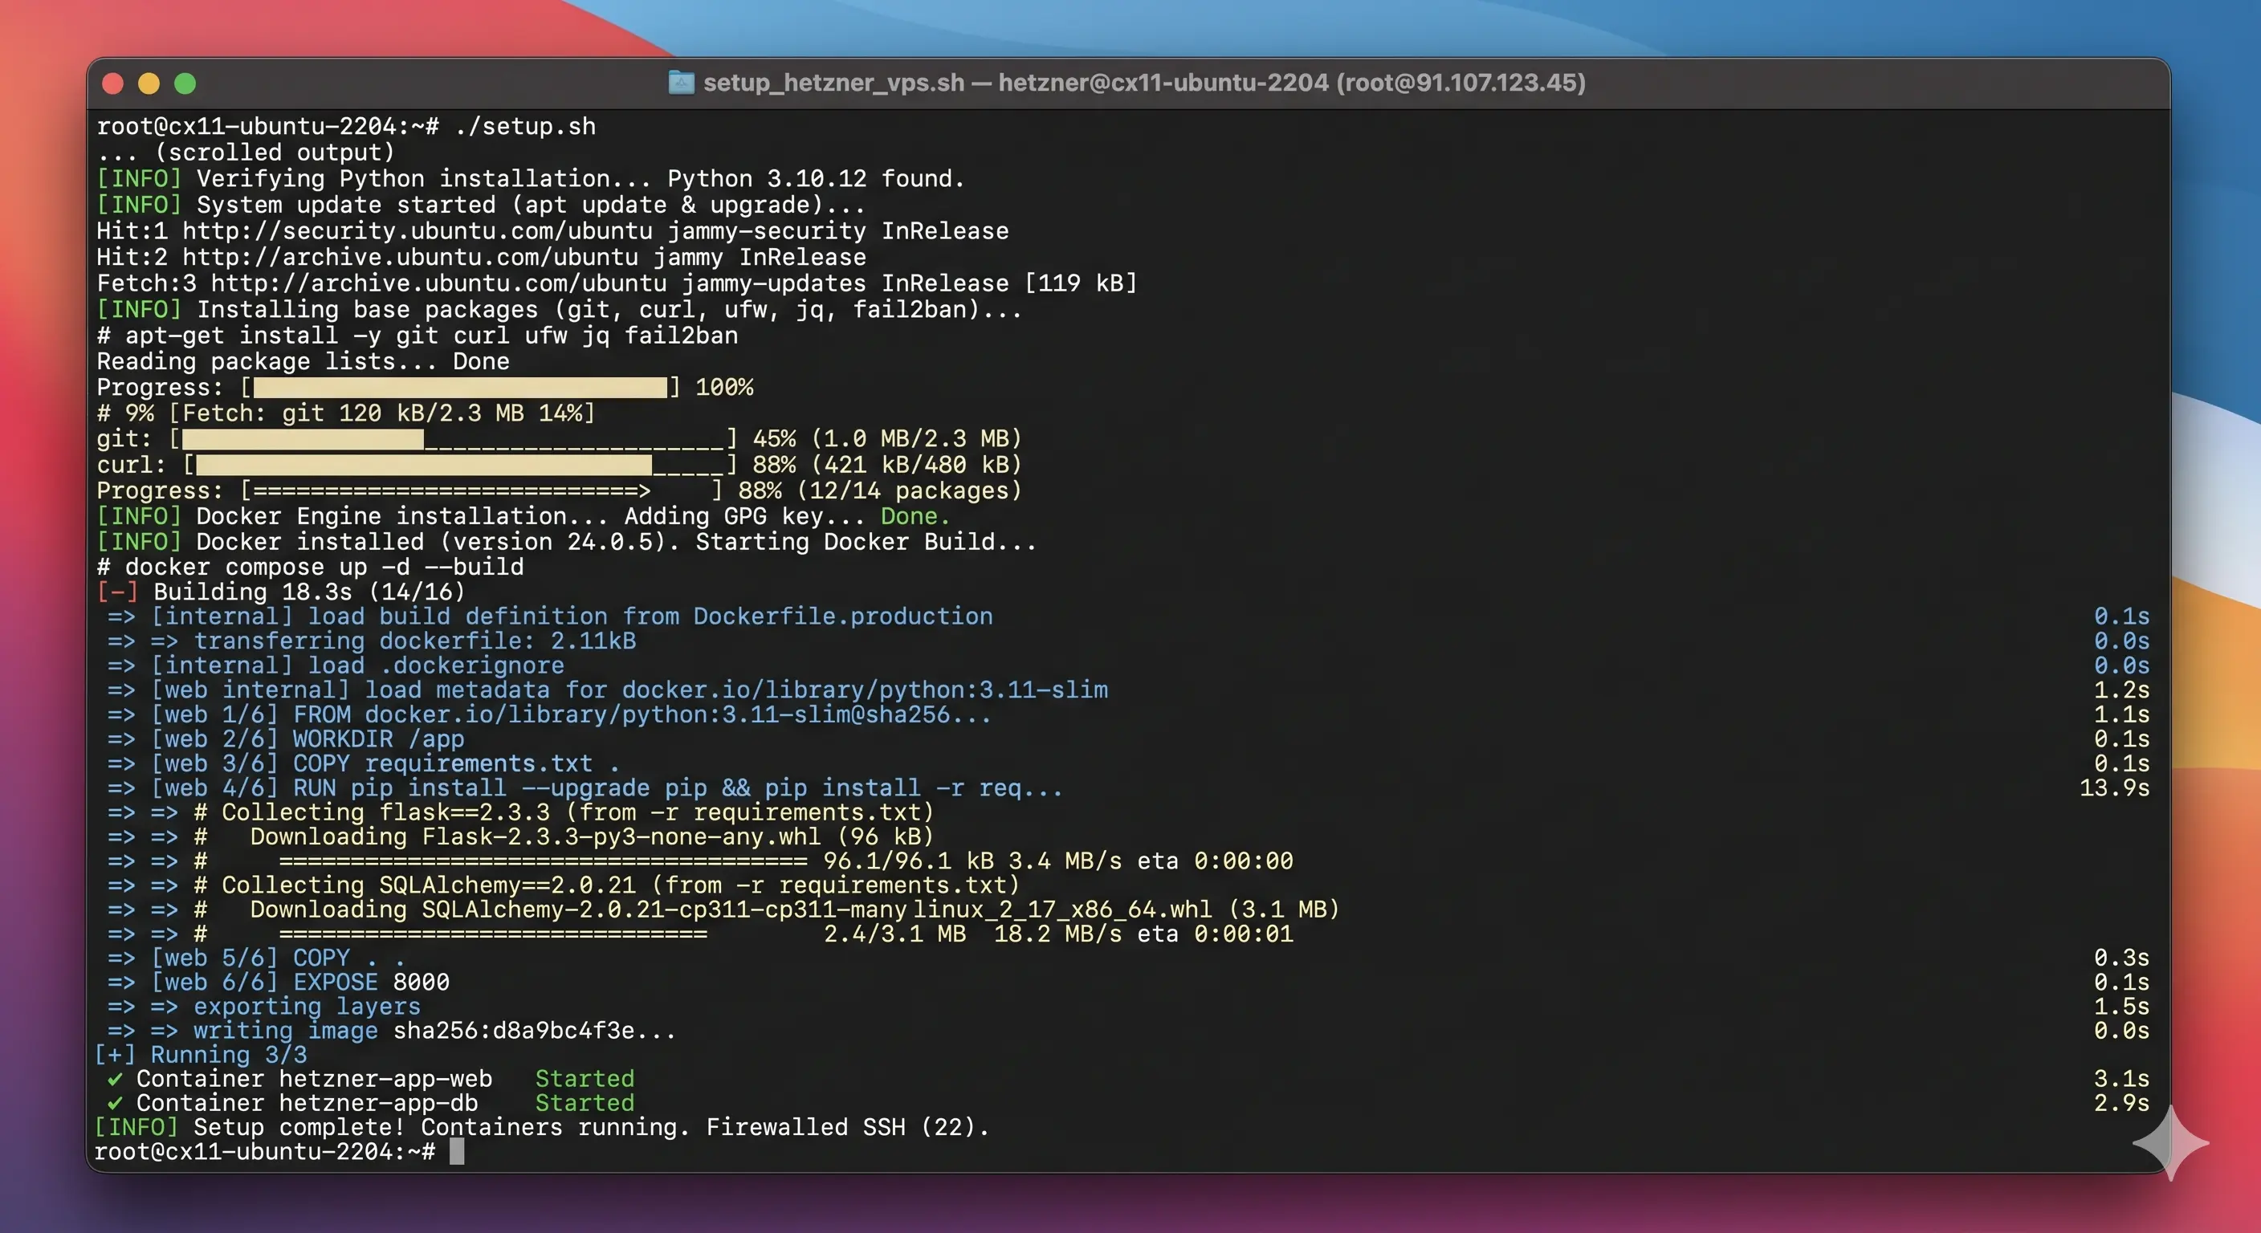Click the git download progress bar at 45%
This screenshot has width=2261, height=1233.
pos(454,439)
